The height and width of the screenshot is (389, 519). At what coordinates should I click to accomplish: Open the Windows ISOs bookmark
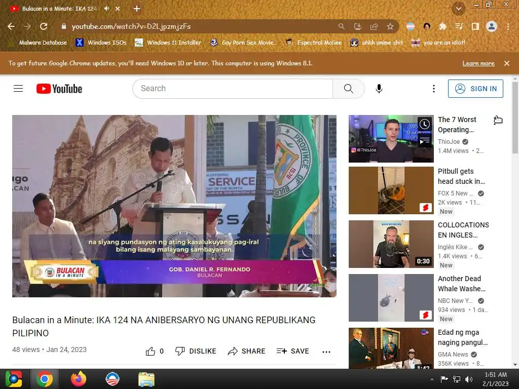point(101,43)
